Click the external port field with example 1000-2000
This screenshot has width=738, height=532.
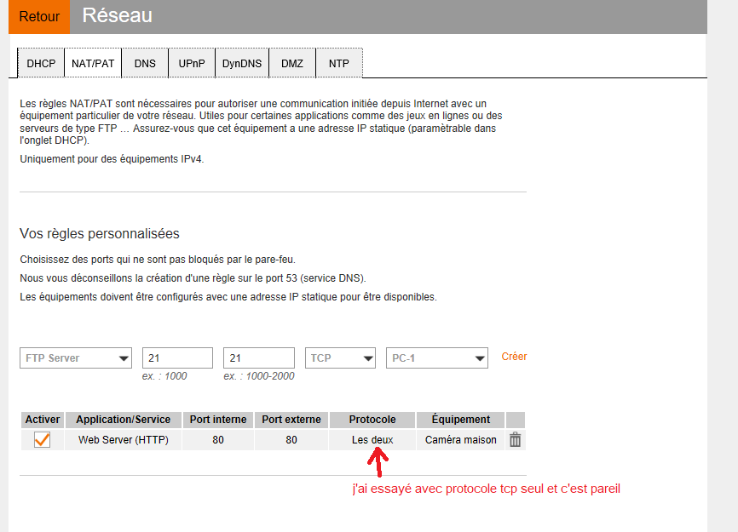pos(259,358)
